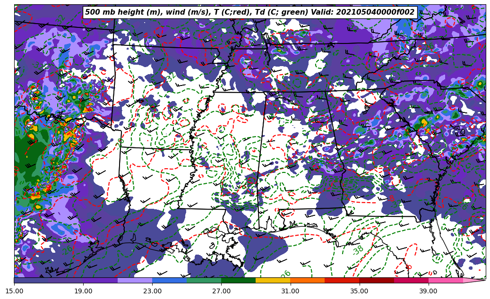This screenshot has width=490, height=299.
Task: Click the medium-green segment of the colorbar
Action: pyautogui.click(x=204, y=280)
